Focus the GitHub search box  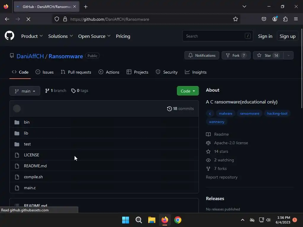pyautogui.click(x=217, y=36)
